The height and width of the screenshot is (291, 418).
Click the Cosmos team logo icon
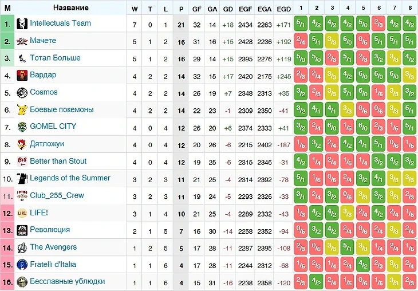[22, 92]
